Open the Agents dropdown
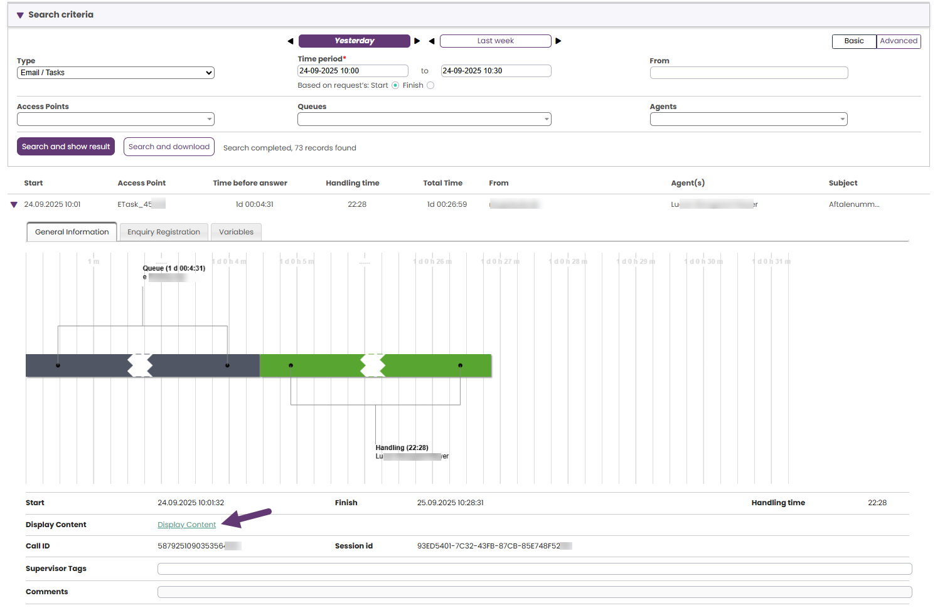The height and width of the screenshot is (608, 945). point(748,119)
